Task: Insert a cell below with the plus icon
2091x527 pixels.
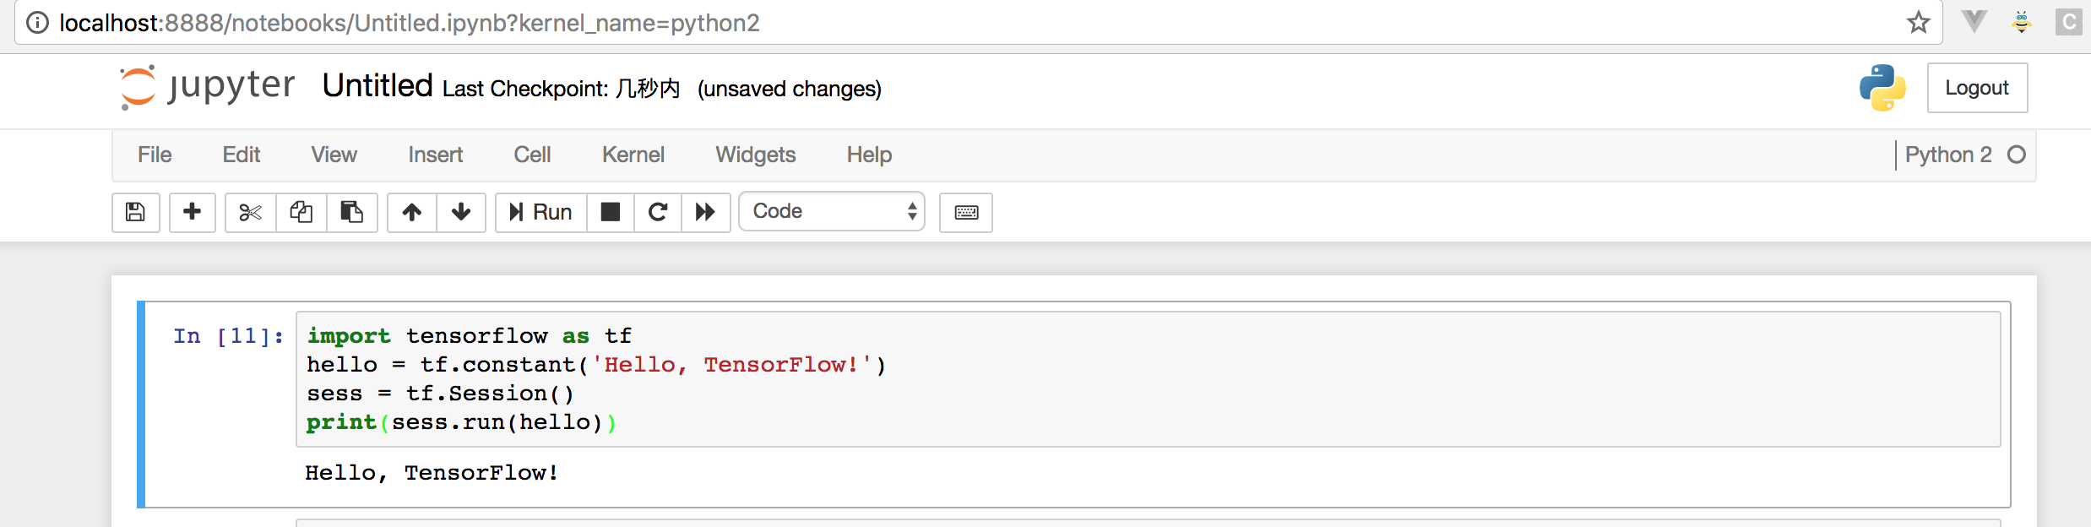Action: pos(193,212)
